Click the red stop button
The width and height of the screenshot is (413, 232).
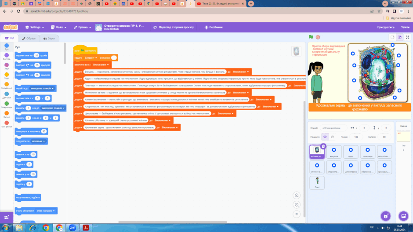[x=318, y=37]
